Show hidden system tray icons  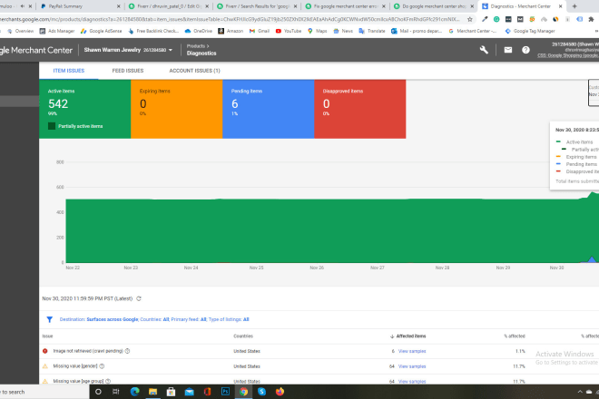click(580, 392)
